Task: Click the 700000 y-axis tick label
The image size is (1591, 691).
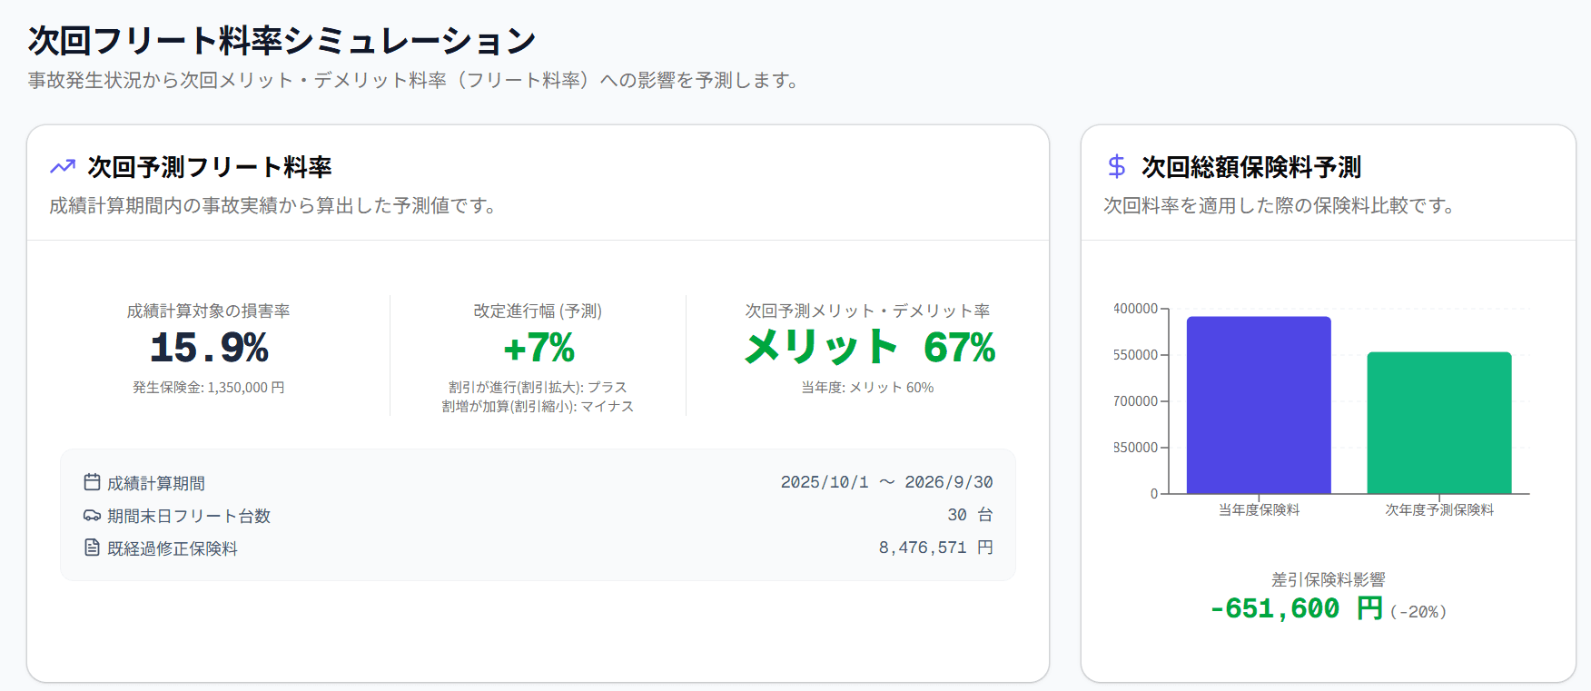Action: click(x=1135, y=401)
